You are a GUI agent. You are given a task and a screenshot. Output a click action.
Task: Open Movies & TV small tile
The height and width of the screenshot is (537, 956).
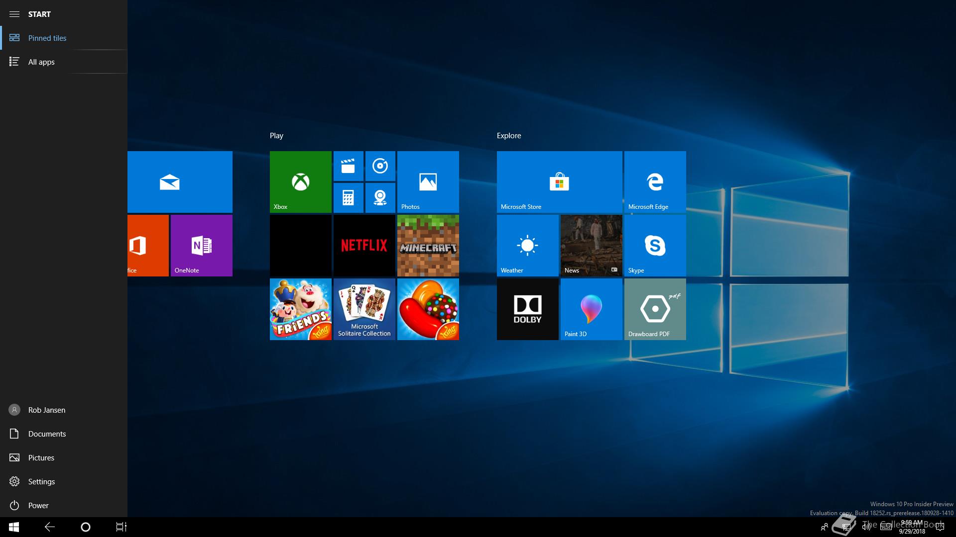point(349,166)
